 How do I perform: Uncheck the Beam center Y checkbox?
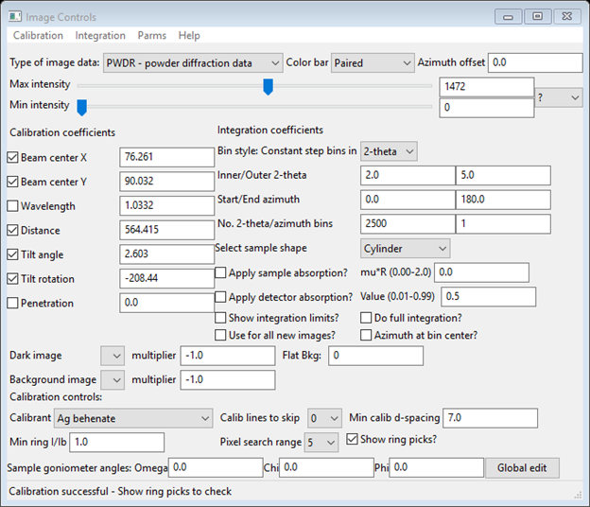(12, 182)
